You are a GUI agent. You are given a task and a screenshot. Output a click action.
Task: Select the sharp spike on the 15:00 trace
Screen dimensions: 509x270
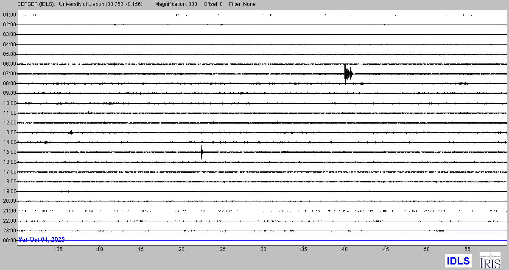click(x=201, y=152)
